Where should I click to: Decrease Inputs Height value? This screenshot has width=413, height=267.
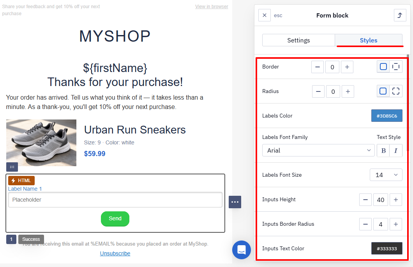tap(365, 200)
